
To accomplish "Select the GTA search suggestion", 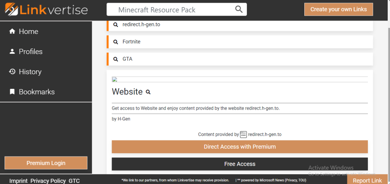I will [x=240, y=59].
